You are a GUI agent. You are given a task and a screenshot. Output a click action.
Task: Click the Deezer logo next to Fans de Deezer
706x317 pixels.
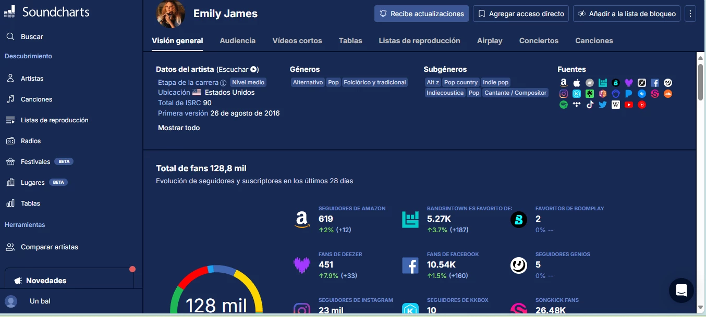click(302, 265)
